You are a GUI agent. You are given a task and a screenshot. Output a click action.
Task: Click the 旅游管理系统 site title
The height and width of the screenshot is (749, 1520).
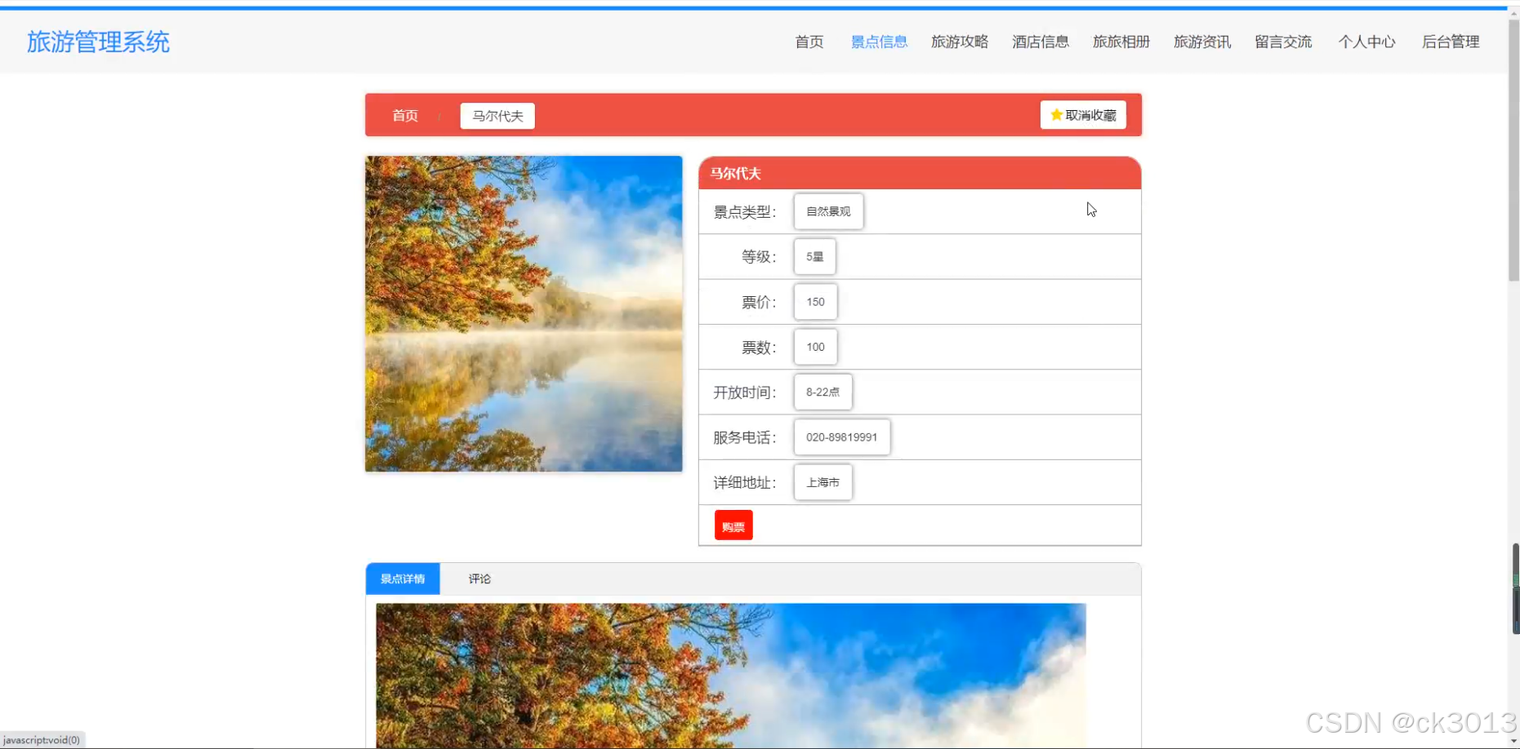98,42
